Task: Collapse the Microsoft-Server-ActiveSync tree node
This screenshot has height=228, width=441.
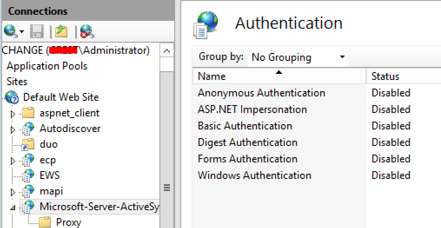Action: tap(13, 207)
